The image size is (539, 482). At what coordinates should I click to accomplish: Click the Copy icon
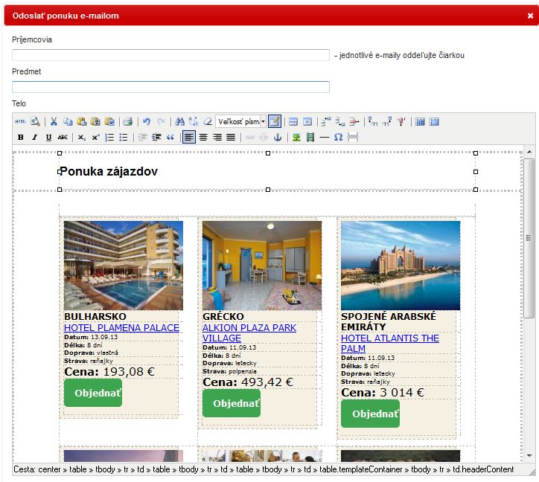(x=68, y=122)
